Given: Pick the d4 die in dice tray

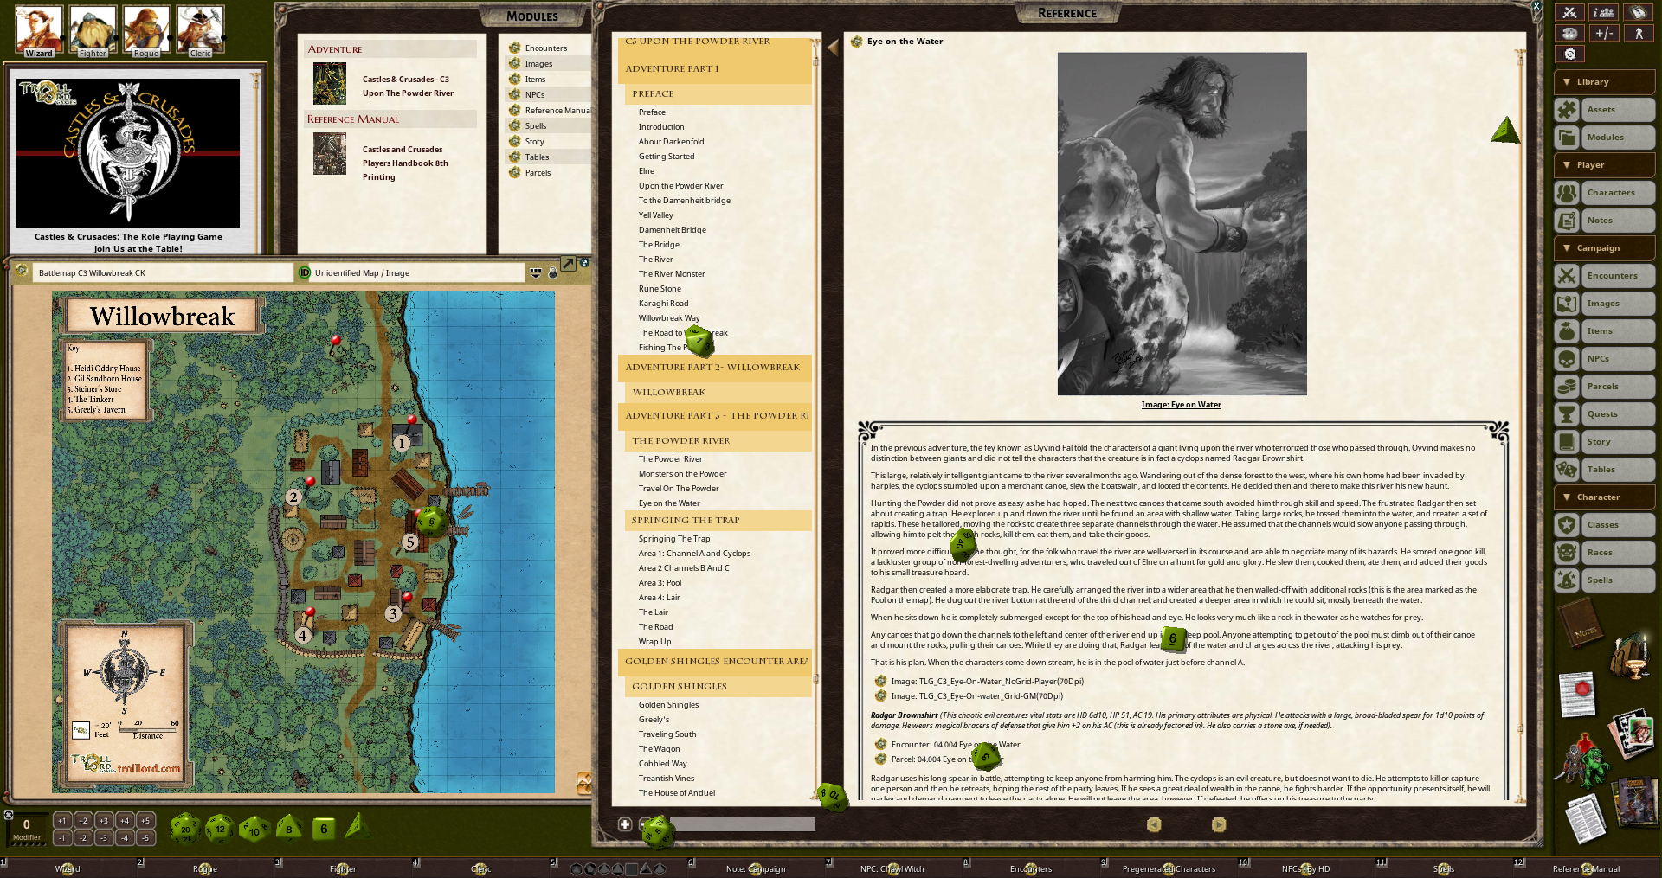Looking at the screenshot, I should coord(358,827).
